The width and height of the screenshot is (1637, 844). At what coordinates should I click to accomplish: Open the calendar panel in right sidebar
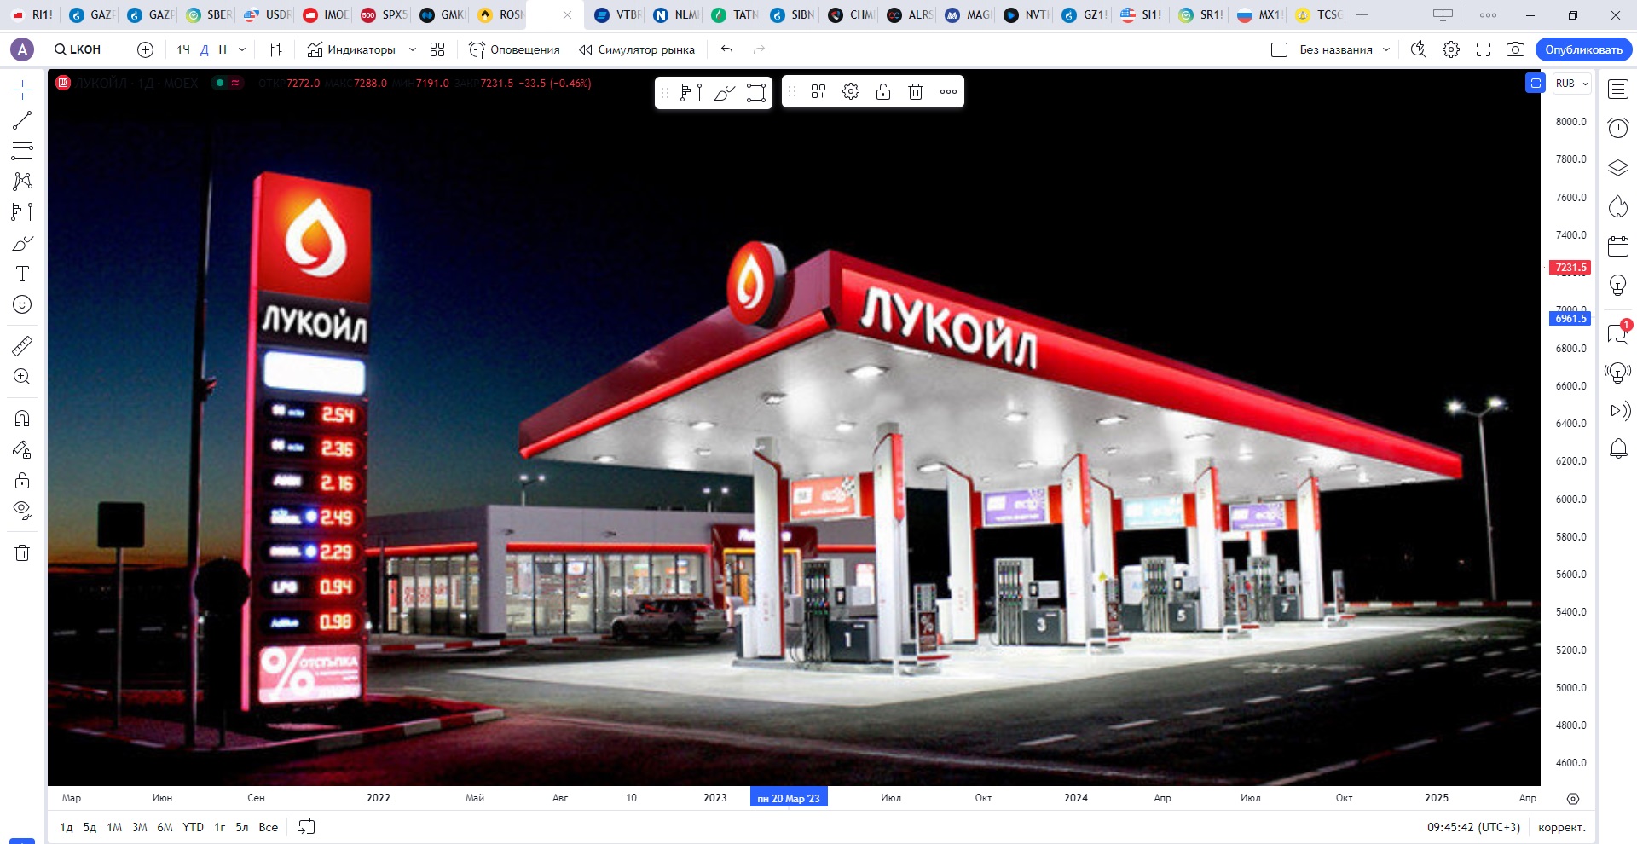(1618, 246)
